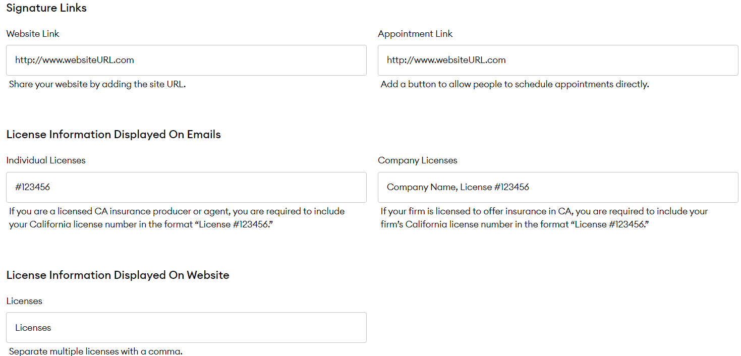This screenshot has height=356, width=741.
Task: Click inside the Company Name, License #123456 field
Action: coord(458,187)
